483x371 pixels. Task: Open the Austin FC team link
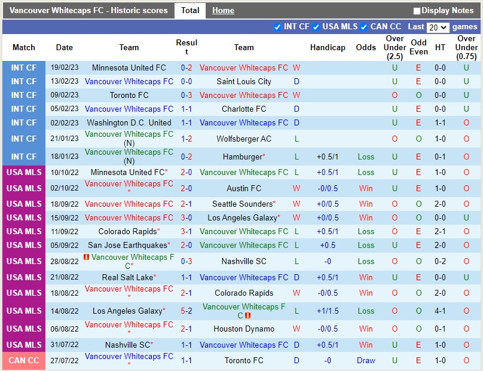[x=244, y=188]
